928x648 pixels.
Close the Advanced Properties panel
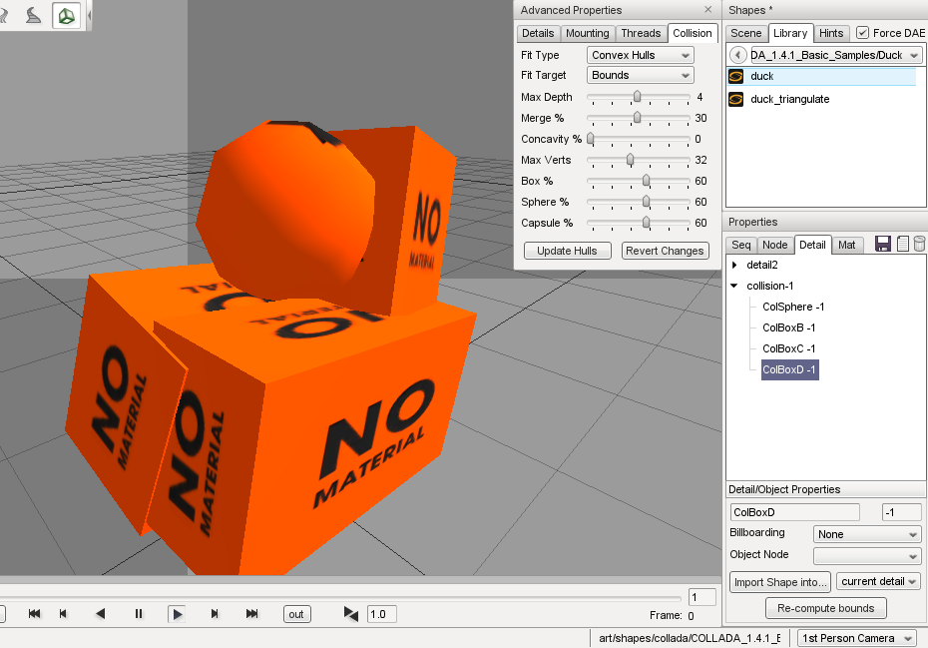click(707, 10)
